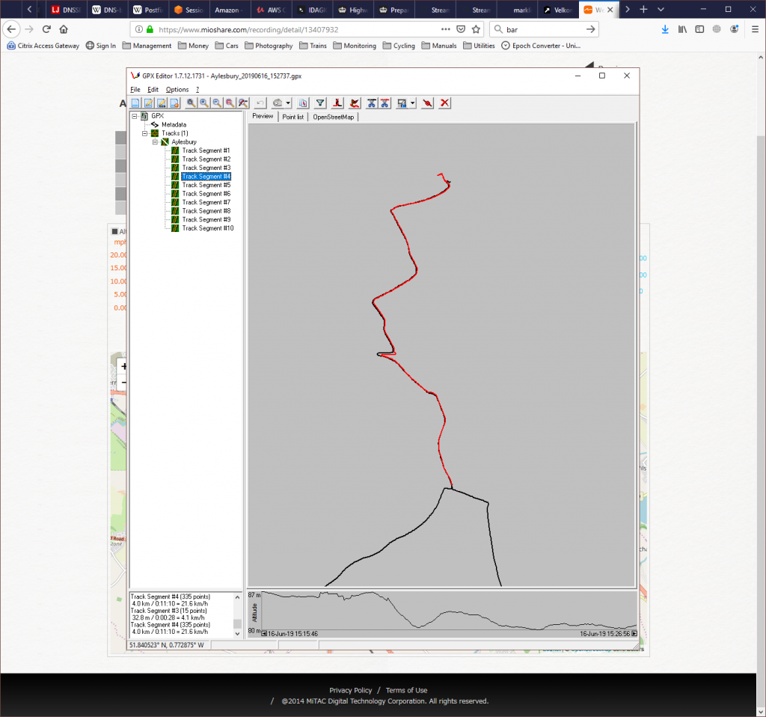Collapse the Tracks (1) tree node
The height and width of the screenshot is (717, 766).
point(144,133)
